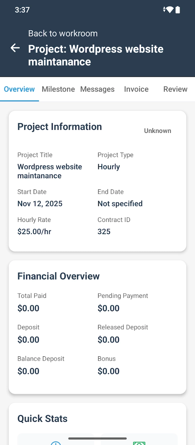Open the Review tab
The width and height of the screenshot is (195, 445).
pyautogui.click(x=175, y=89)
